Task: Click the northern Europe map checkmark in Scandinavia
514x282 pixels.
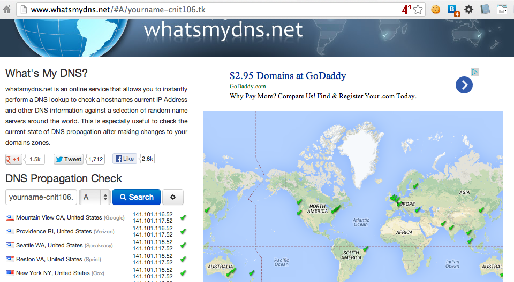Action: [415, 186]
